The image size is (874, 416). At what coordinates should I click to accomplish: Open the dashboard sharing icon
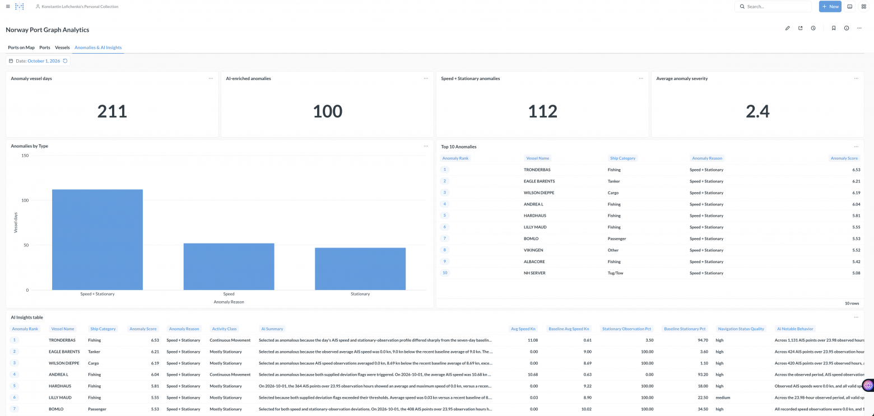800,28
